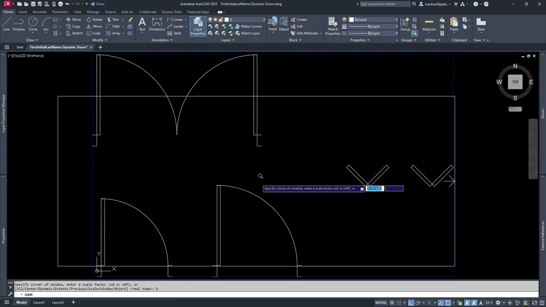Select the Arc tool
546x307 pixels.
(x=46, y=24)
